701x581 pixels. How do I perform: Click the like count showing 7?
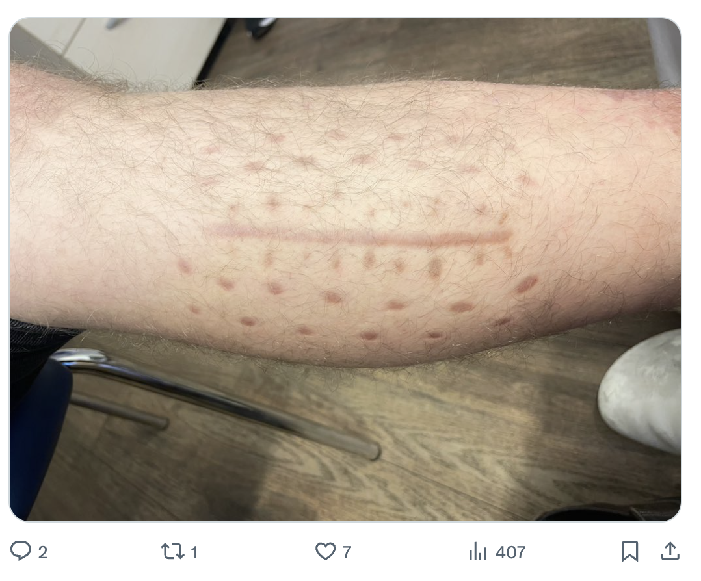point(347,552)
